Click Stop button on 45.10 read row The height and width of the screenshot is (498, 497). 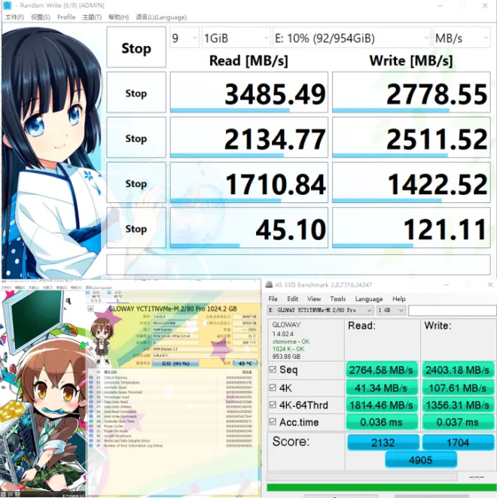coord(136,227)
